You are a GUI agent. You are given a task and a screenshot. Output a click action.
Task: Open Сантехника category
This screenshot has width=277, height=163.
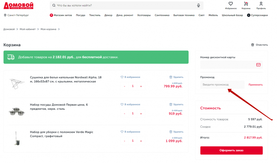(x=162, y=15)
